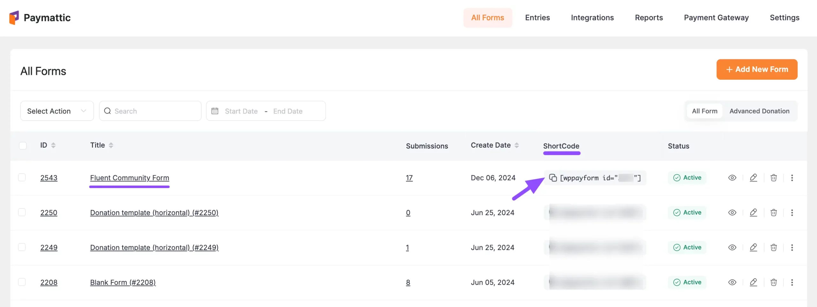The width and height of the screenshot is (817, 307).
Task: Open more options for form 2543
Action: (x=792, y=178)
